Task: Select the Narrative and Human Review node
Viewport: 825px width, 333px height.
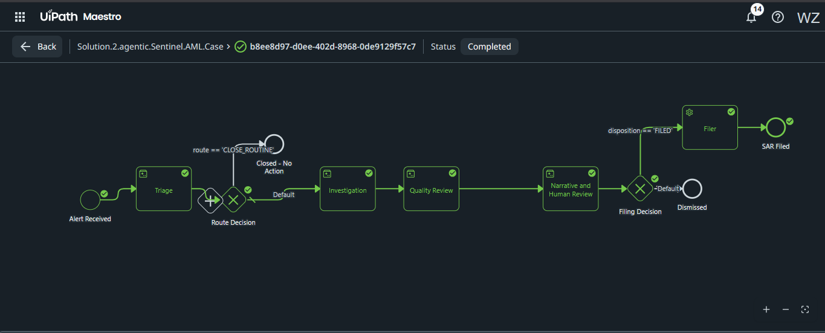Action: pyautogui.click(x=571, y=189)
